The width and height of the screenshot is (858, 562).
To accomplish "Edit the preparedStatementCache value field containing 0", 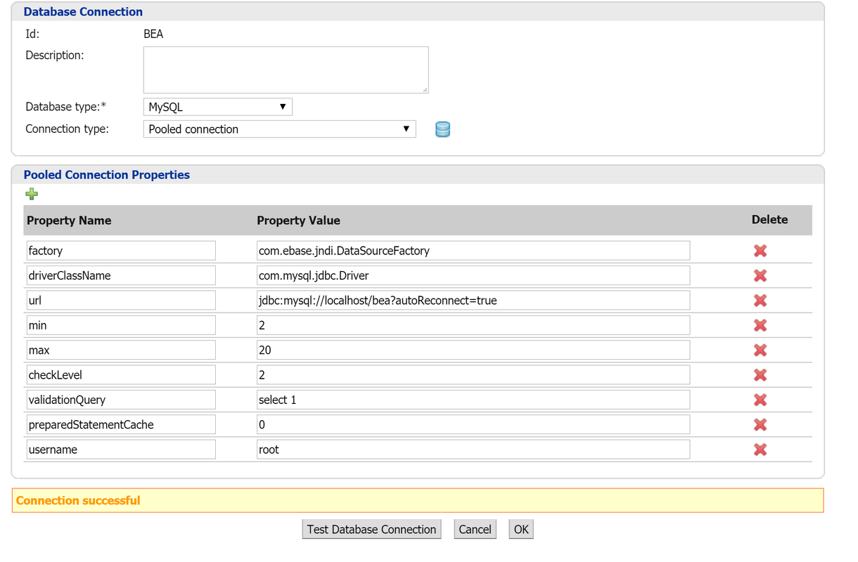I will [x=473, y=425].
